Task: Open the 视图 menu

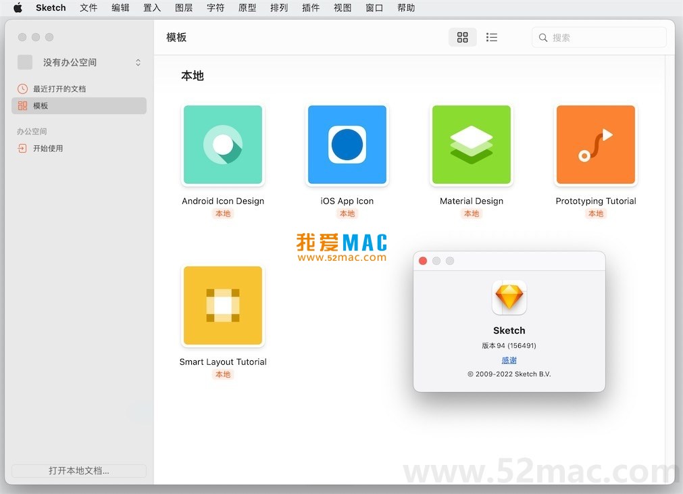Action: (x=343, y=8)
